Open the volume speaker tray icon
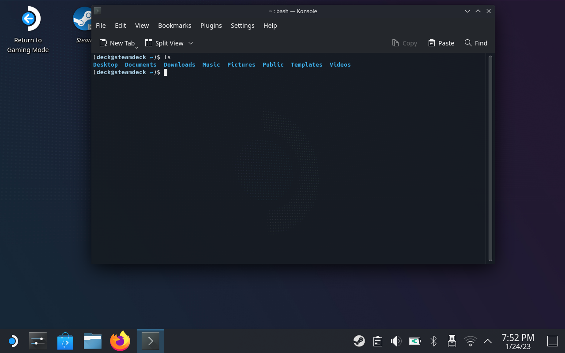Image resolution: width=565 pixels, height=353 pixels. click(396, 341)
